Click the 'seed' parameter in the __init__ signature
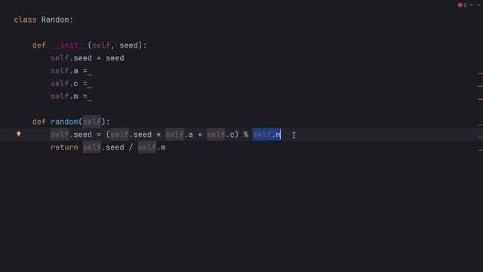Image resolution: width=483 pixels, height=272 pixels. tap(128, 45)
